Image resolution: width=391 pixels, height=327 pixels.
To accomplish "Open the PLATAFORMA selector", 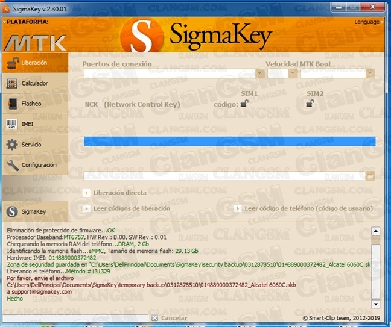I will coord(26,22).
